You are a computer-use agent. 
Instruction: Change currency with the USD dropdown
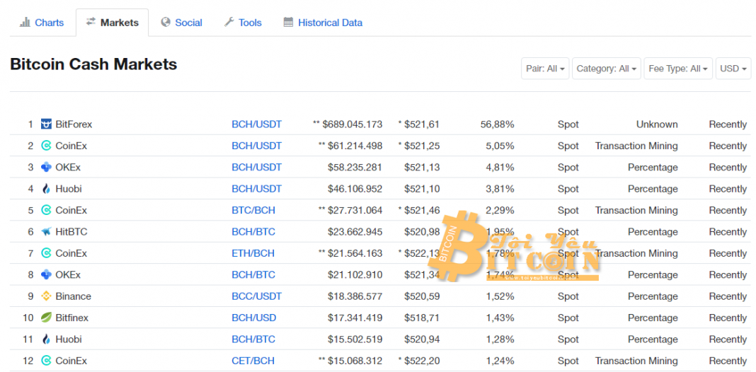[733, 69]
